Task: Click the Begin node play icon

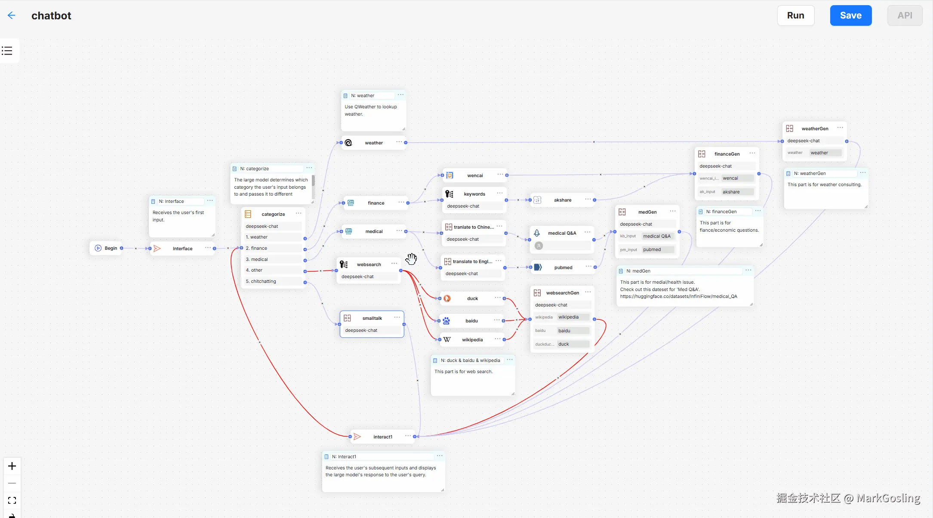Action: pyautogui.click(x=98, y=248)
